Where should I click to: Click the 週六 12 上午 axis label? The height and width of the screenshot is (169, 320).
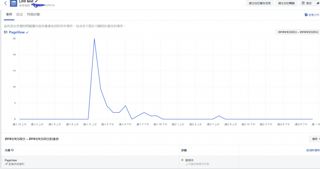(20, 124)
